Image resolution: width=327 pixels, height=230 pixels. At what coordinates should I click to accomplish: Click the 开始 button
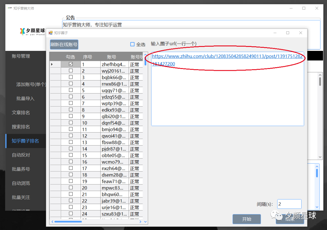tap(247, 219)
